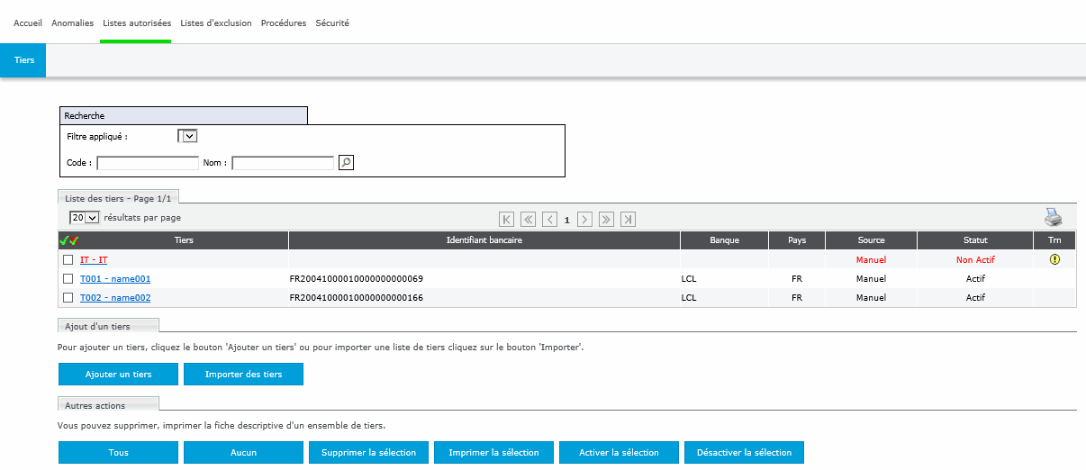Go to last page of results
This screenshot has width=1086, height=470.
(x=628, y=219)
